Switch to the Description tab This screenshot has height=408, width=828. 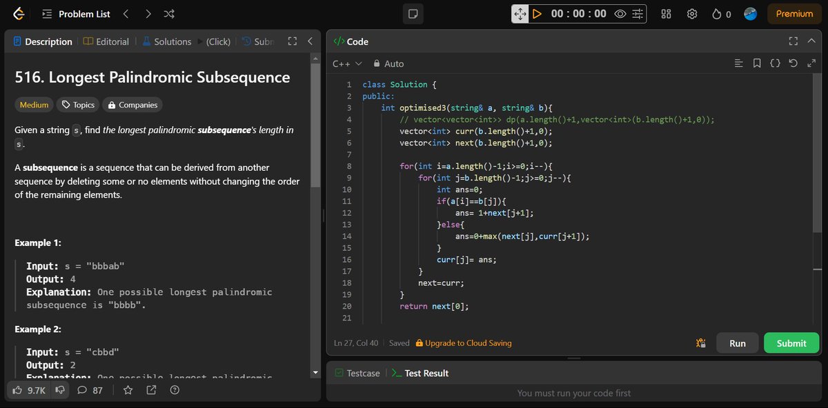(x=43, y=41)
